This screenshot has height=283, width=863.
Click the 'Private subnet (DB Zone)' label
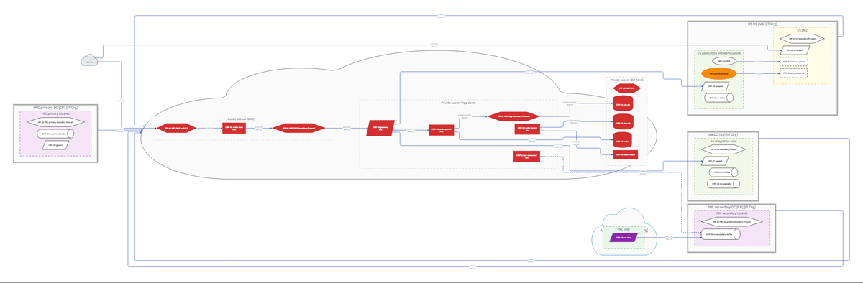[x=627, y=80]
